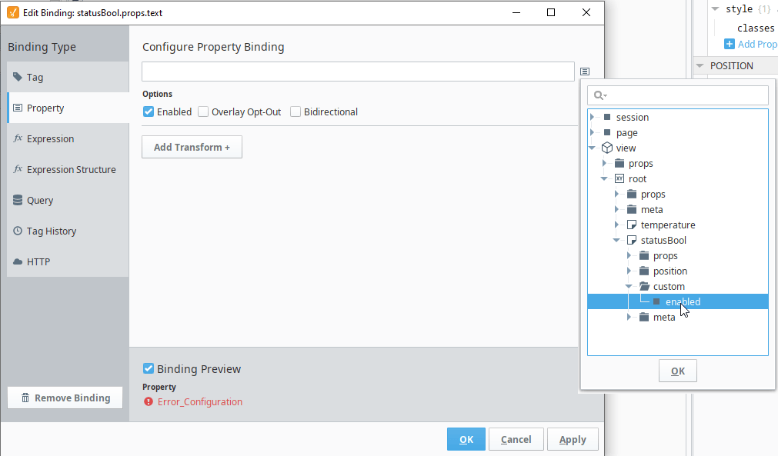Viewport: 778px width, 456px height.
Task: Confirm the binding with main OK button
Action: [466, 439]
